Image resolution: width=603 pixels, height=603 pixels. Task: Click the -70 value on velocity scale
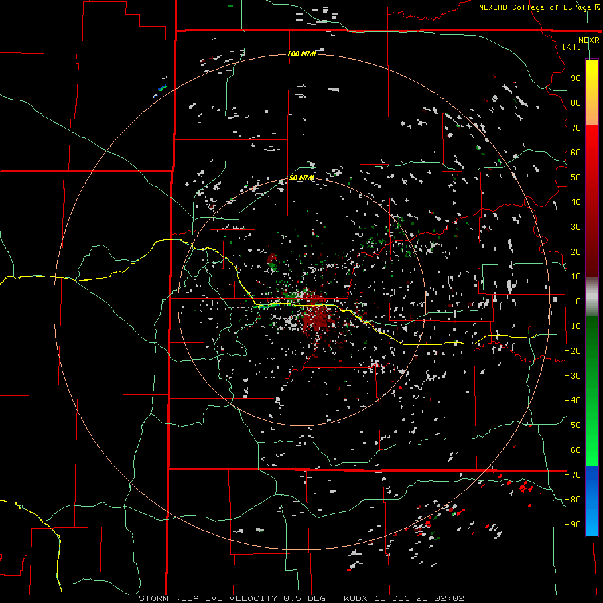tap(573, 474)
